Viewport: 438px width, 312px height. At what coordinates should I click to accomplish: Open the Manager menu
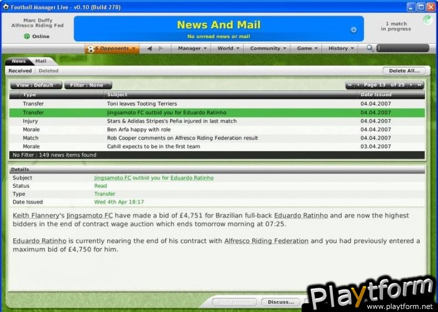point(192,49)
